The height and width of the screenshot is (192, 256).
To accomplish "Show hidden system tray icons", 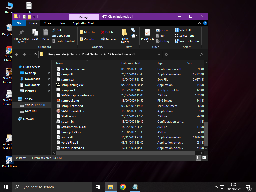I will tap(216, 187).
